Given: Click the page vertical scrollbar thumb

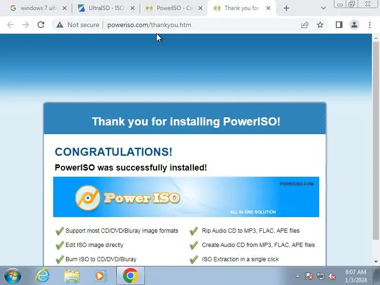Looking at the screenshot, I should coord(376,141).
